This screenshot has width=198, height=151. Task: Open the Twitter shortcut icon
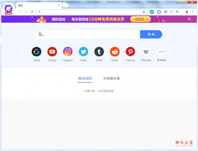click(x=83, y=52)
